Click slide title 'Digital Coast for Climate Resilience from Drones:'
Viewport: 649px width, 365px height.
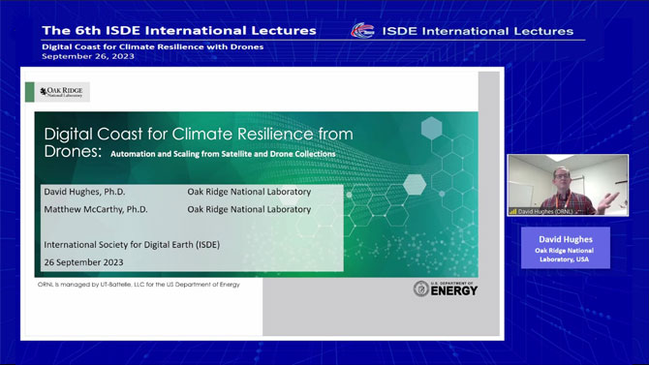tap(199, 142)
